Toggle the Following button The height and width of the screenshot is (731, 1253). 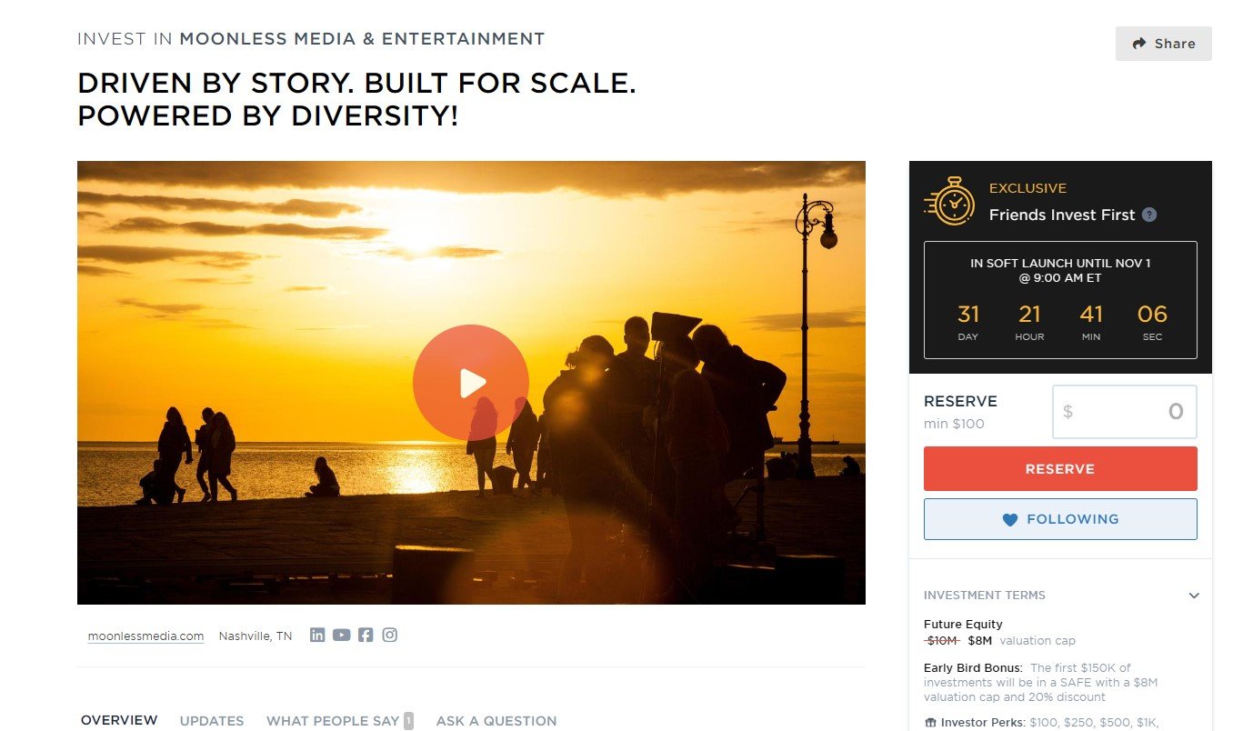[x=1060, y=519]
